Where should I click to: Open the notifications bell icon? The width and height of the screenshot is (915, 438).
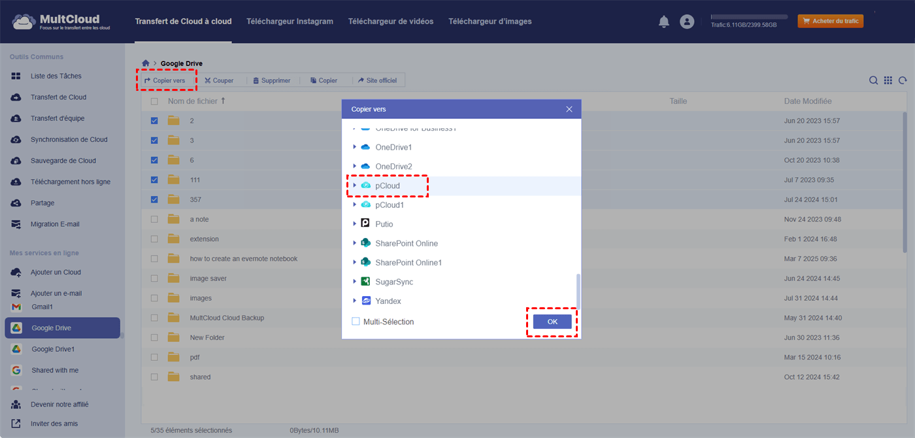point(664,22)
